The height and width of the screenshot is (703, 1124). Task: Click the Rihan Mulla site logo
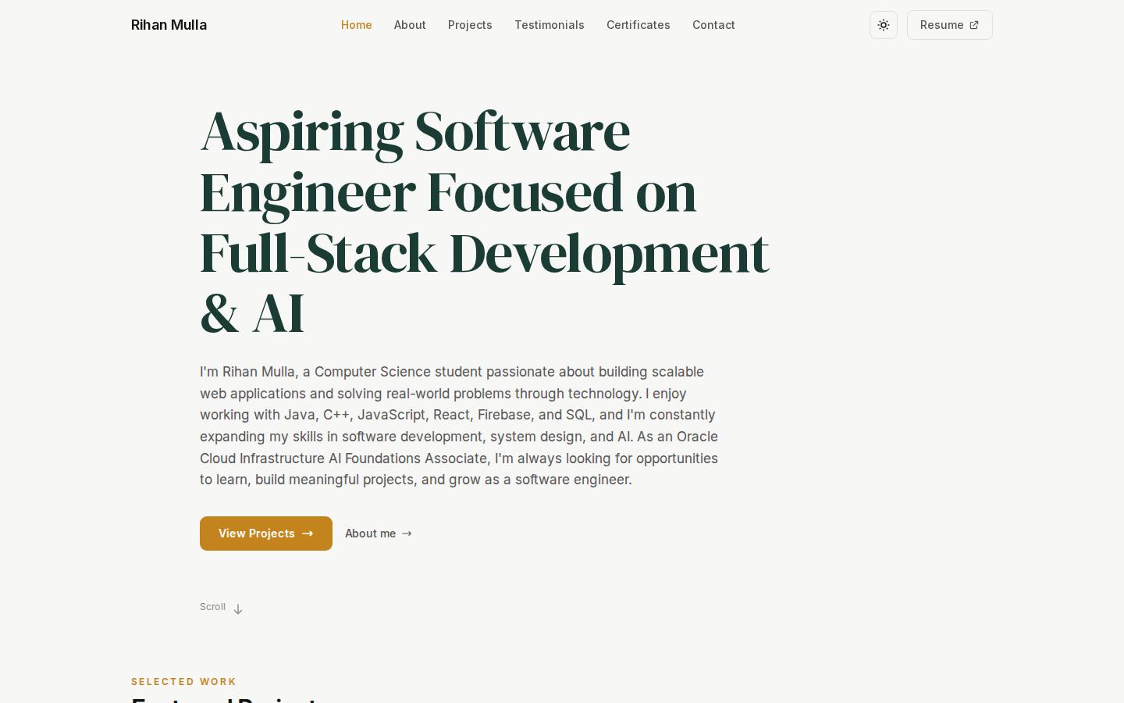169,25
